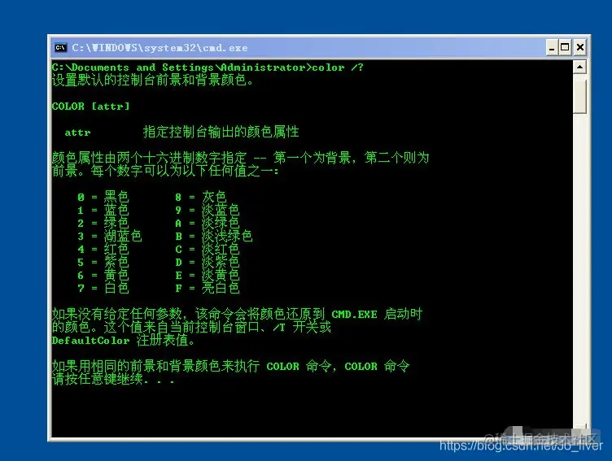Click the row "E = 淡黄色"

pyautogui.click(x=208, y=275)
